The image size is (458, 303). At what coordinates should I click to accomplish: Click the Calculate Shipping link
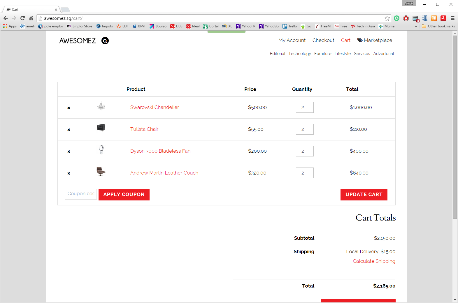(x=374, y=261)
